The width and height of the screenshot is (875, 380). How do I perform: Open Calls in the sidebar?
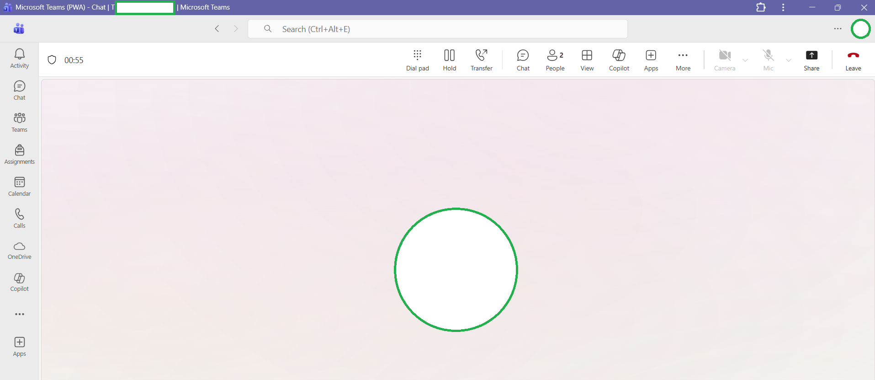point(19,219)
